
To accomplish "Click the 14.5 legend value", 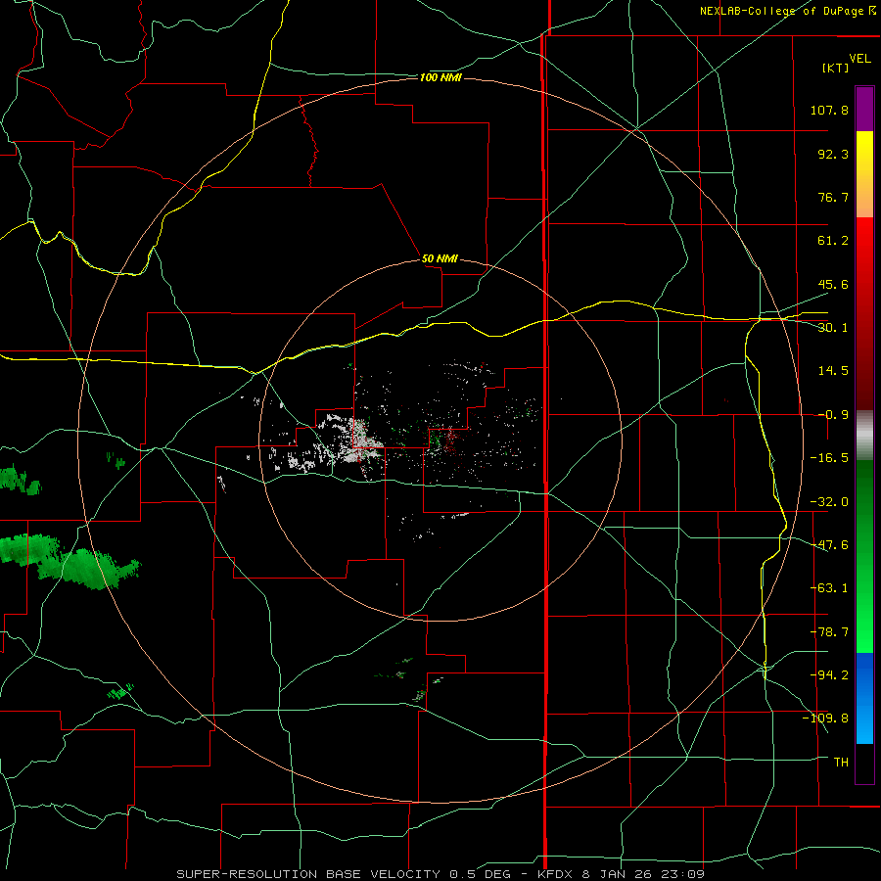I will pos(833,371).
